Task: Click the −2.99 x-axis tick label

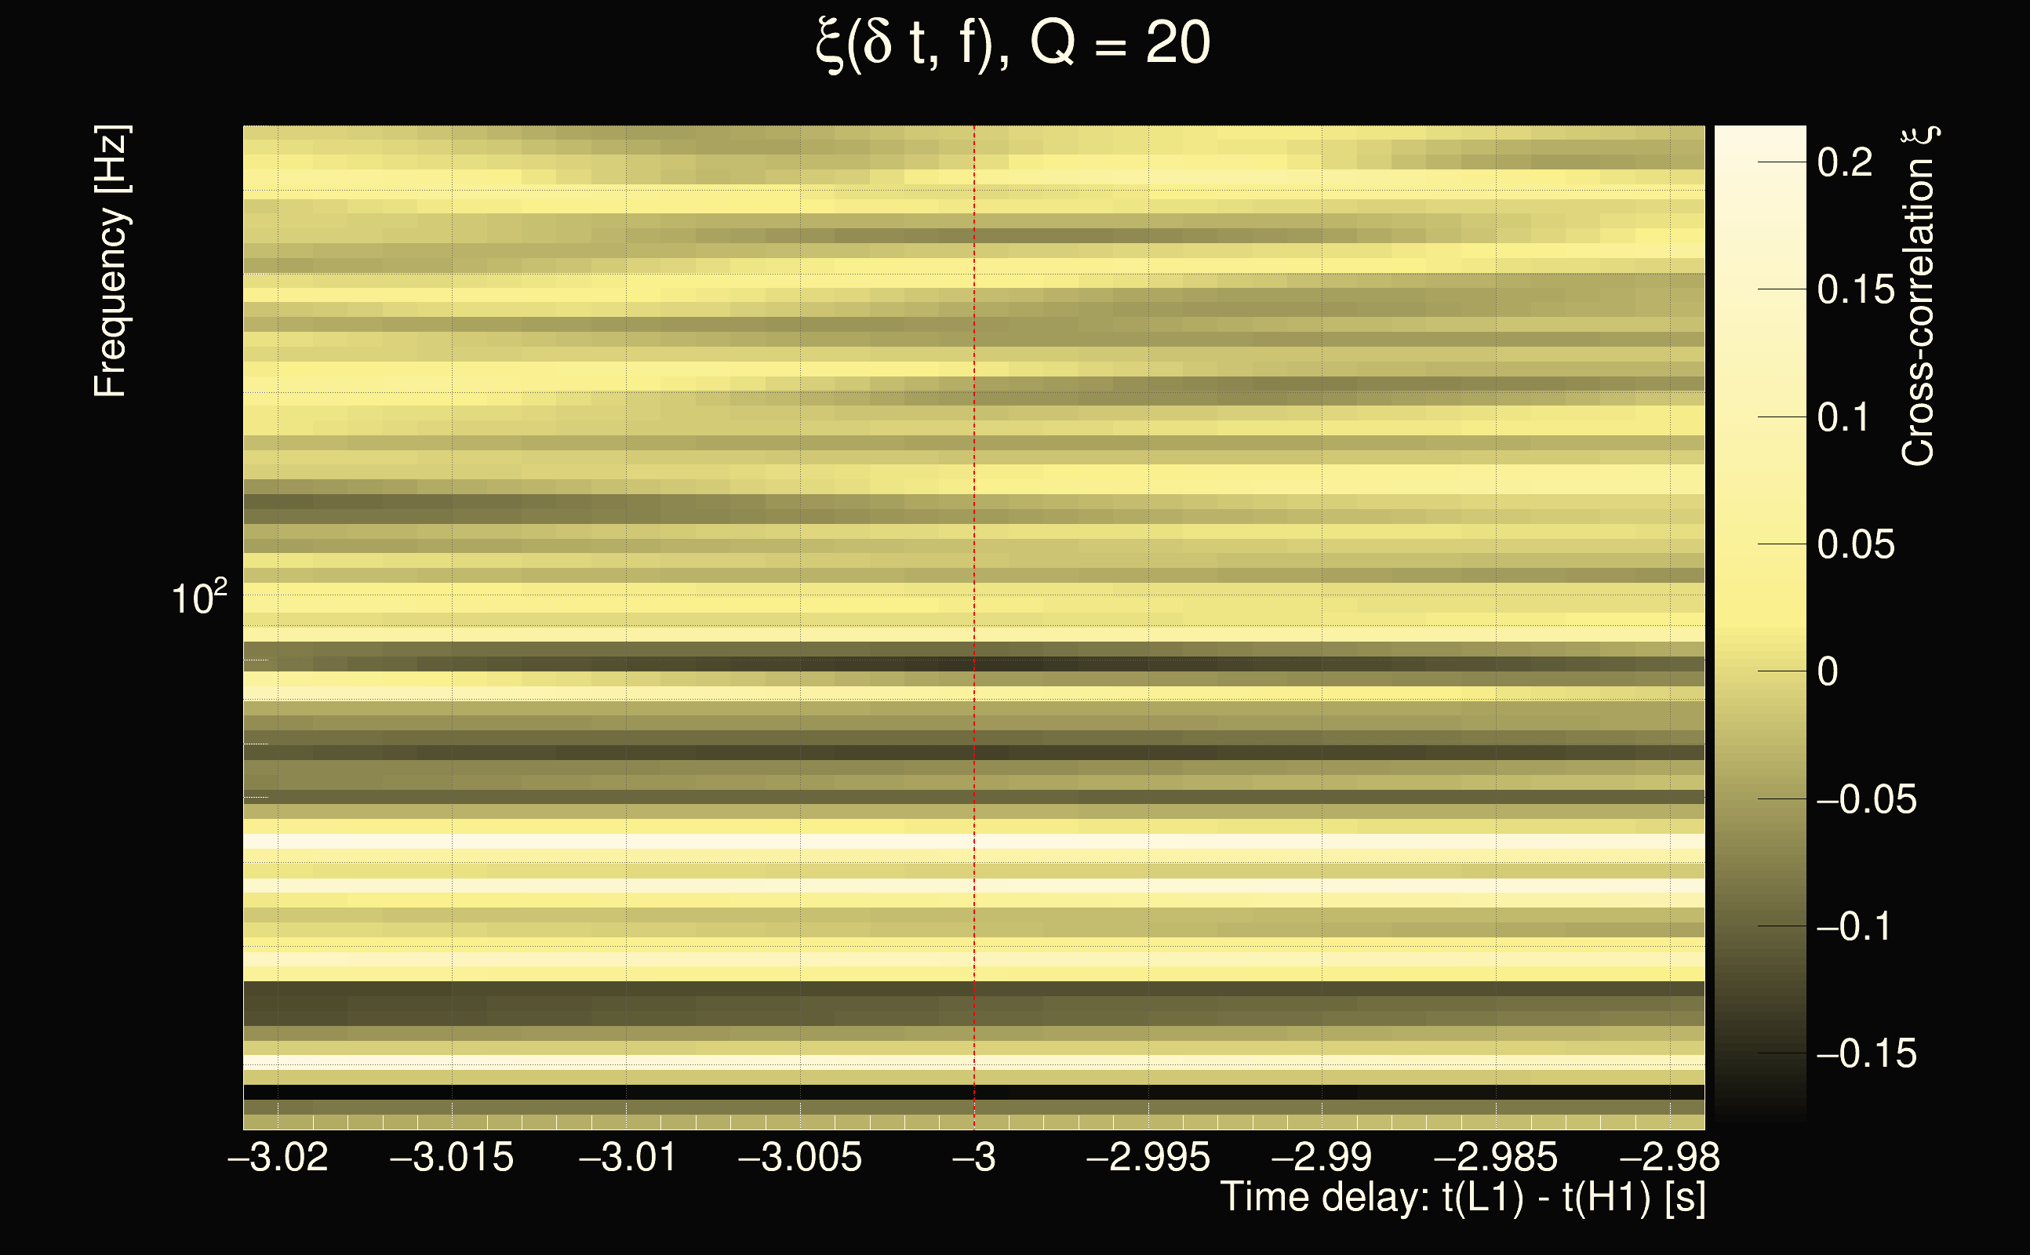Action: click(1321, 1158)
